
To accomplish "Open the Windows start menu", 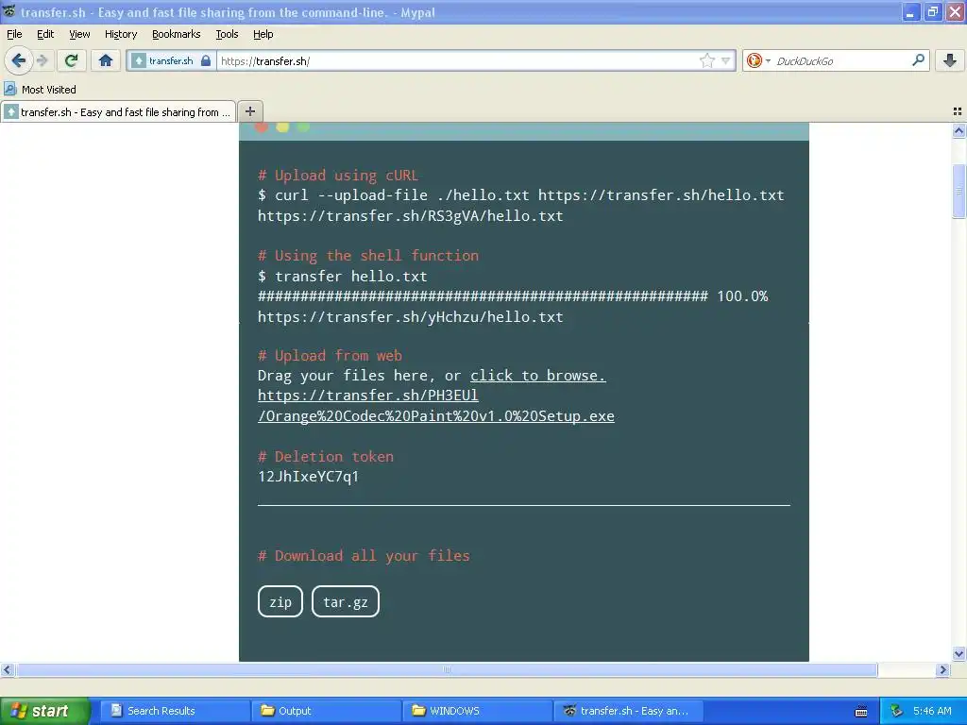I will [44, 711].
